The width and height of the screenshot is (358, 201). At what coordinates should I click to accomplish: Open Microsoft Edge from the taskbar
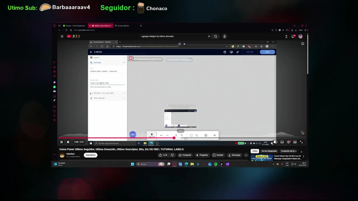pyautogui.click(x=186, y=164)
